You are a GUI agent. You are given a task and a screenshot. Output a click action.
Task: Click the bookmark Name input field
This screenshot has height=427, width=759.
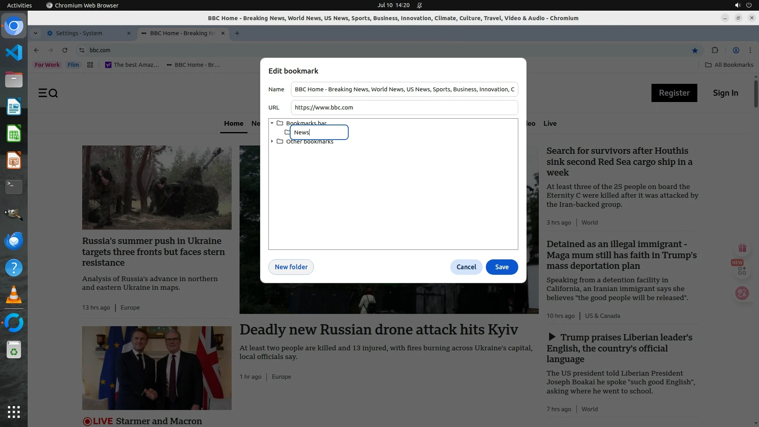point(404,89)
